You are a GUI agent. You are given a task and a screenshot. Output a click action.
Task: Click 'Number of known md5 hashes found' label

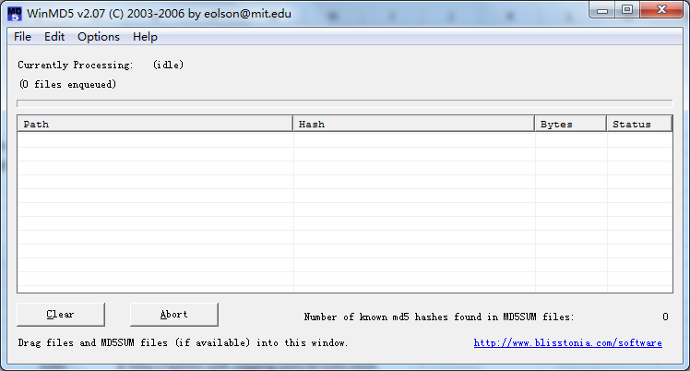439,317
